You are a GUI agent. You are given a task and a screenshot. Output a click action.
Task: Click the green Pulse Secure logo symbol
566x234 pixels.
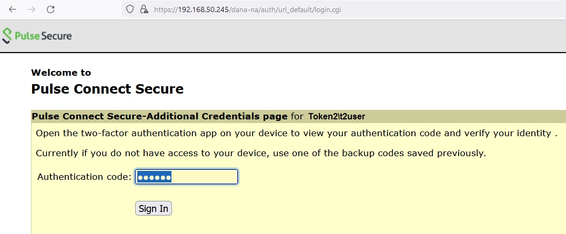click(x=7, y=36)
